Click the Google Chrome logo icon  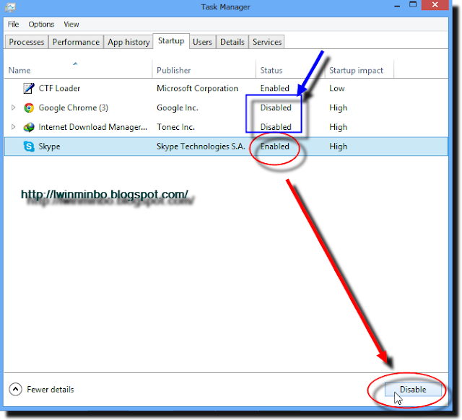click(29, 108)
